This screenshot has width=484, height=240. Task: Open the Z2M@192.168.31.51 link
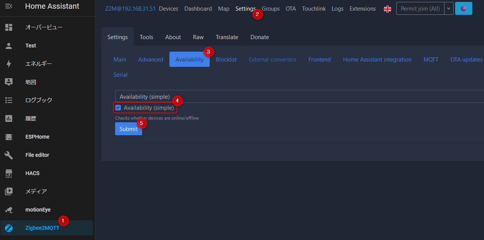click(x=130, y=8)
